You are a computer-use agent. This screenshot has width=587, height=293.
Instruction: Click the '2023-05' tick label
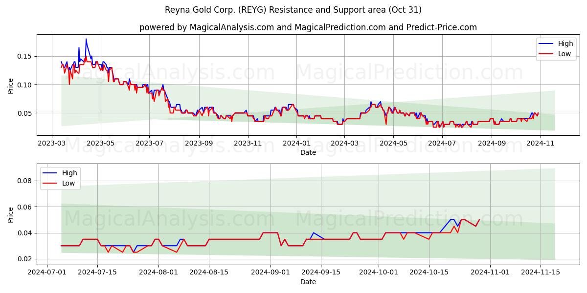coord(101,143)
